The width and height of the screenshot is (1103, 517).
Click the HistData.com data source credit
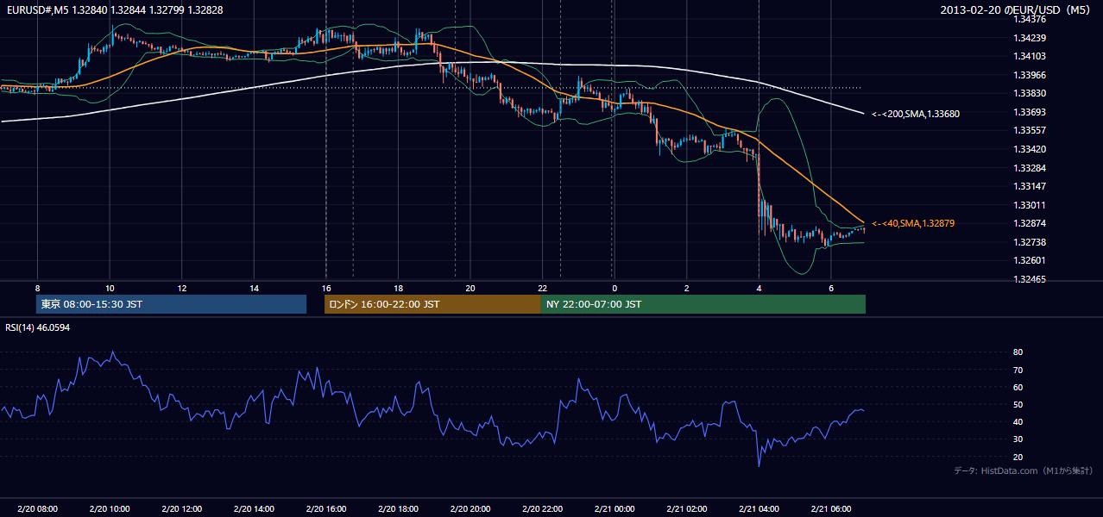coord(1023,470)
